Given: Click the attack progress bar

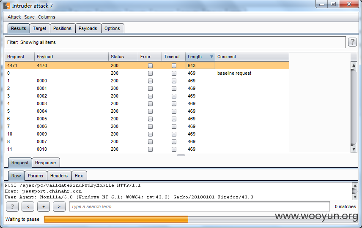Looking at the screenshot, I should 201,219.
